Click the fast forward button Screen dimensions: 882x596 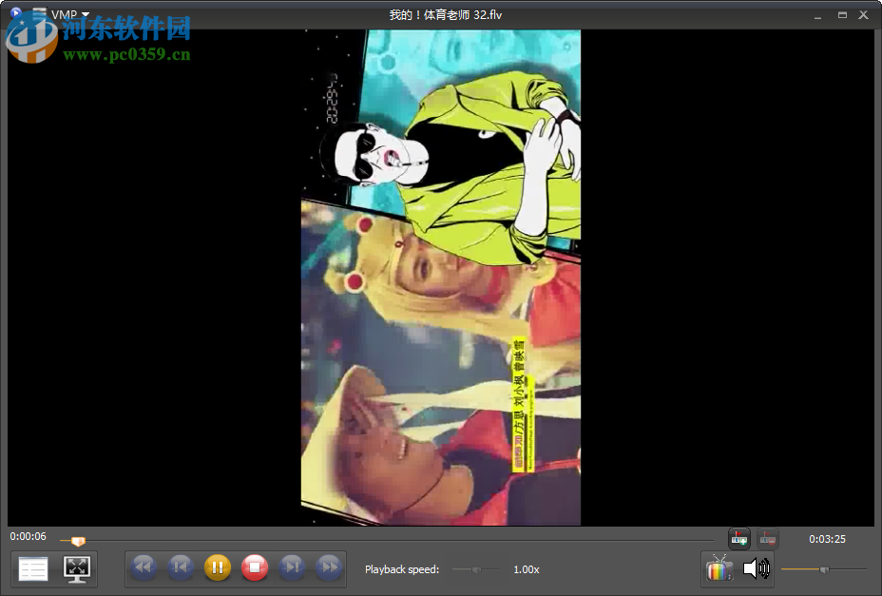point(329,567)
